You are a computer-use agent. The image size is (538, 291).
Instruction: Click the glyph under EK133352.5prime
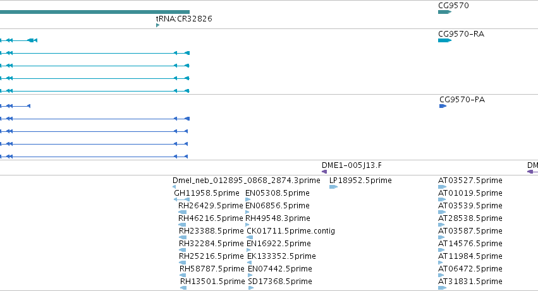(250, 263)
